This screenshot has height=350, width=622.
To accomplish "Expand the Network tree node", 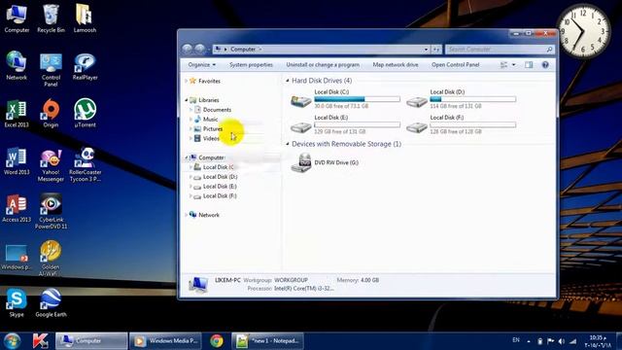I will 186,215.
